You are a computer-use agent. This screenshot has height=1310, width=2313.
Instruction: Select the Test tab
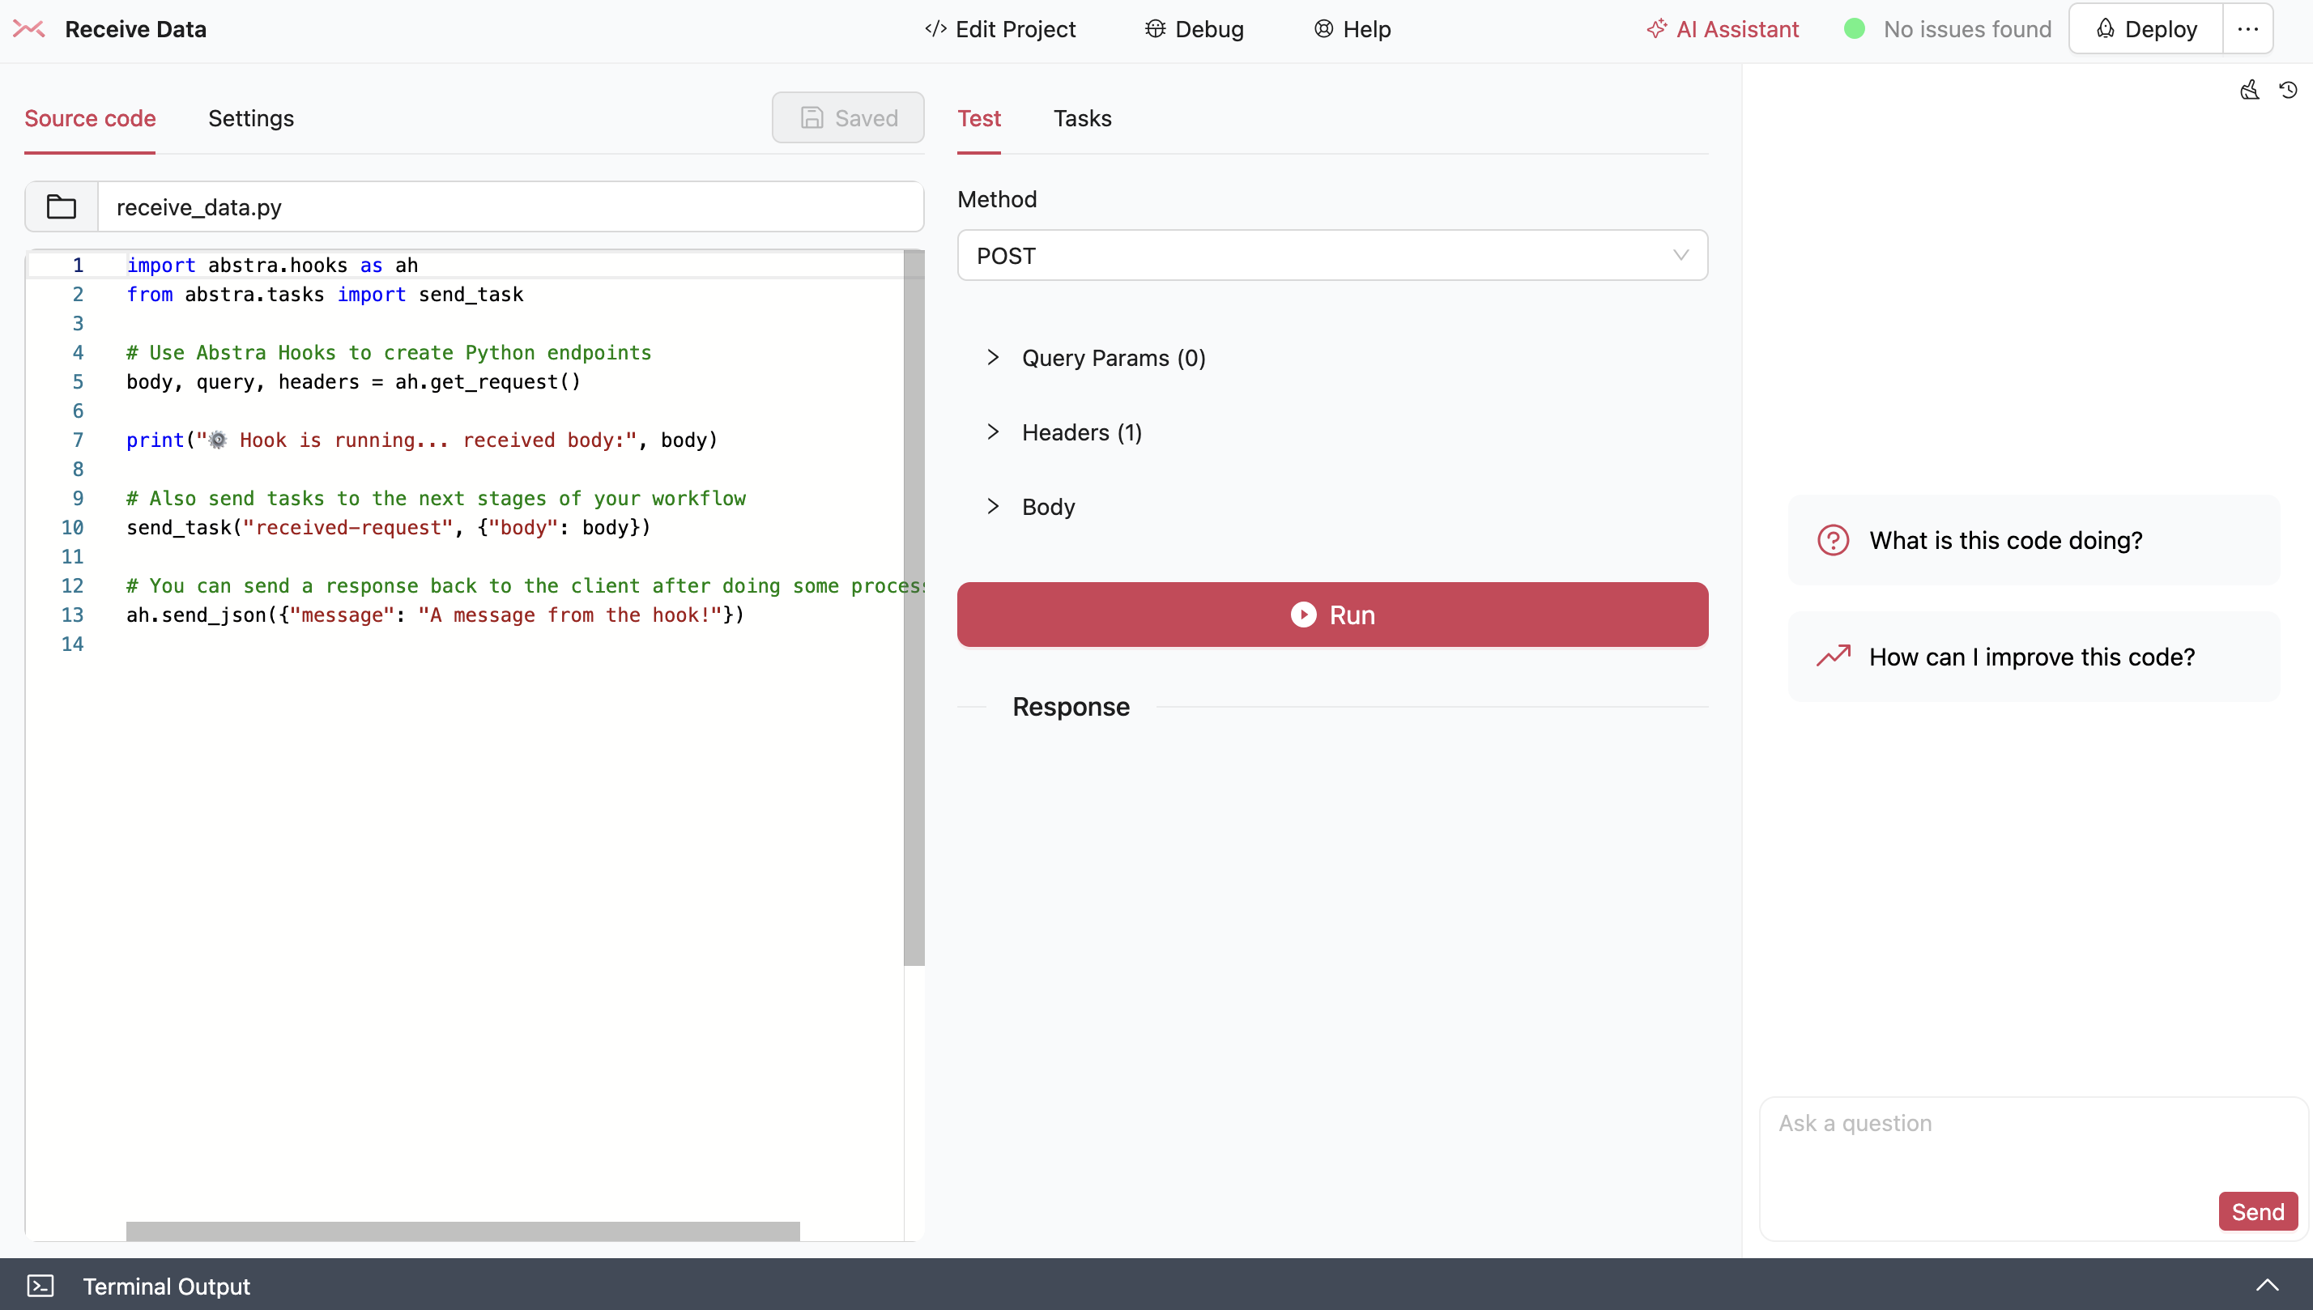click(979, 118)
